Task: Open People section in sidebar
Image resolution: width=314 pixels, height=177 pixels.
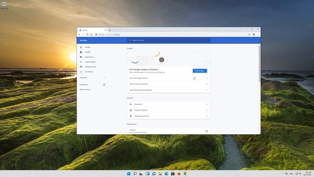Action: tap(87, 47)
